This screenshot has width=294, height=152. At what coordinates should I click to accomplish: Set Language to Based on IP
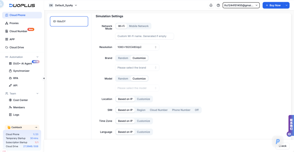pos(125,132)
